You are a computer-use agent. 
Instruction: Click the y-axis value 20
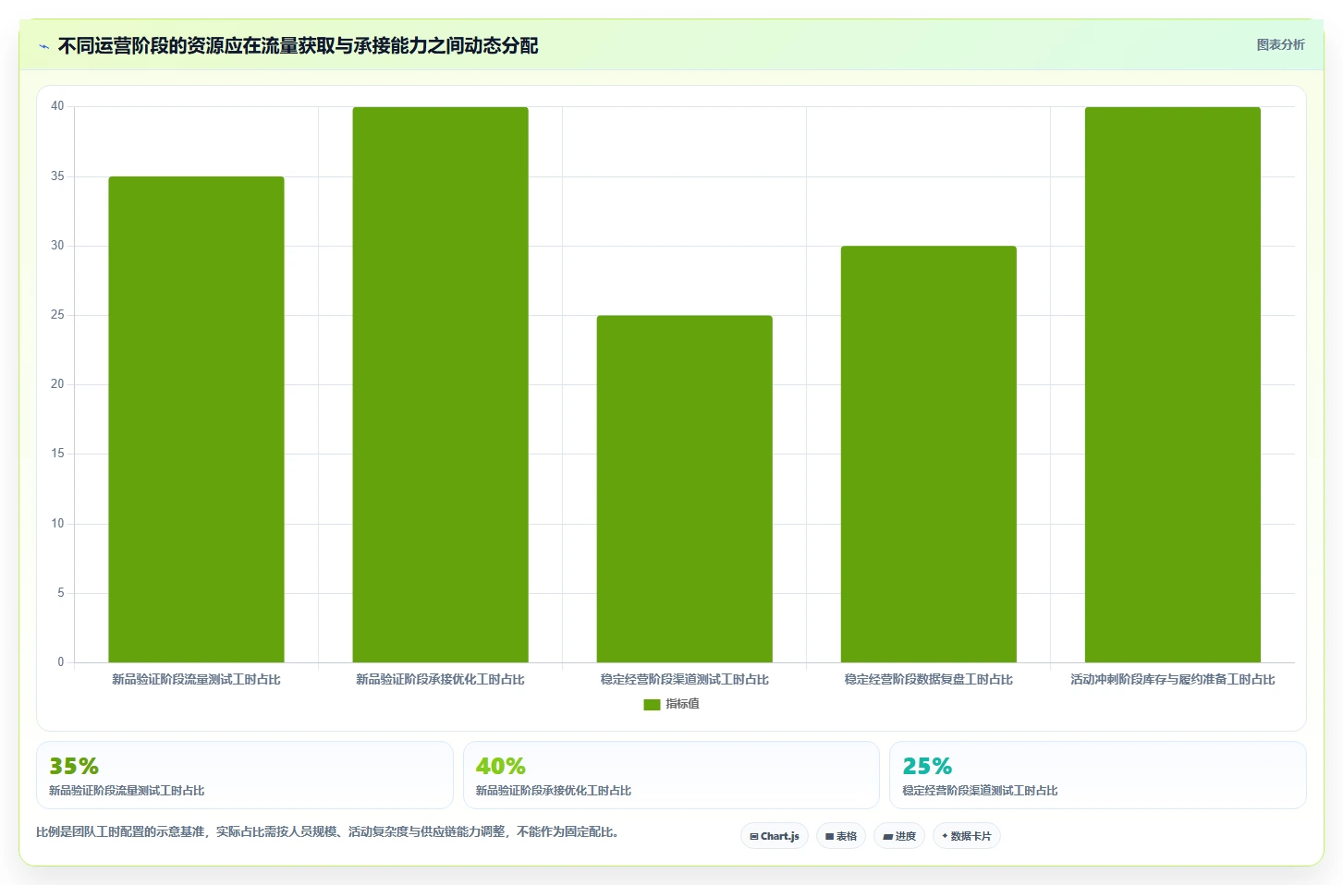(x=57, y=384)
